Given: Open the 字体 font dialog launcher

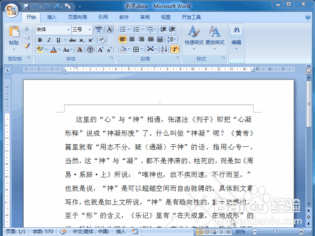Looking at the screenshot, I should (111, 58).
